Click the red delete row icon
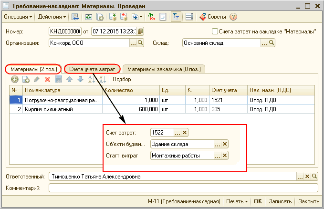The height and width of the screenshot is (209, 324). [47, 79]
